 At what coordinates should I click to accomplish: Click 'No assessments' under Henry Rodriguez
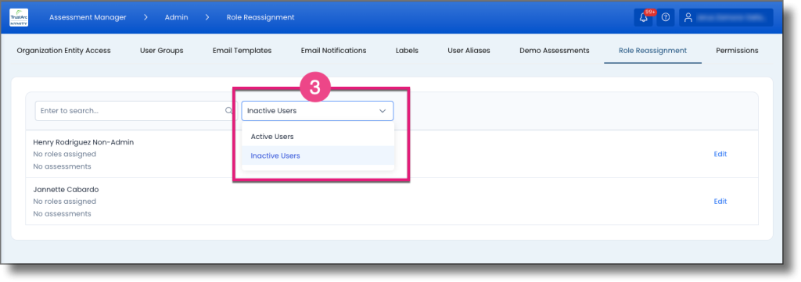click(x=63, y=166)
